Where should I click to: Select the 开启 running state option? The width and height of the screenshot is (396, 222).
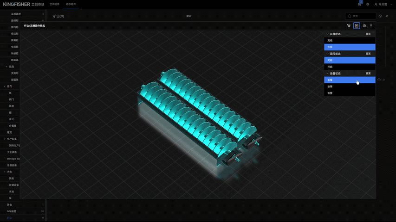point(350,67)
